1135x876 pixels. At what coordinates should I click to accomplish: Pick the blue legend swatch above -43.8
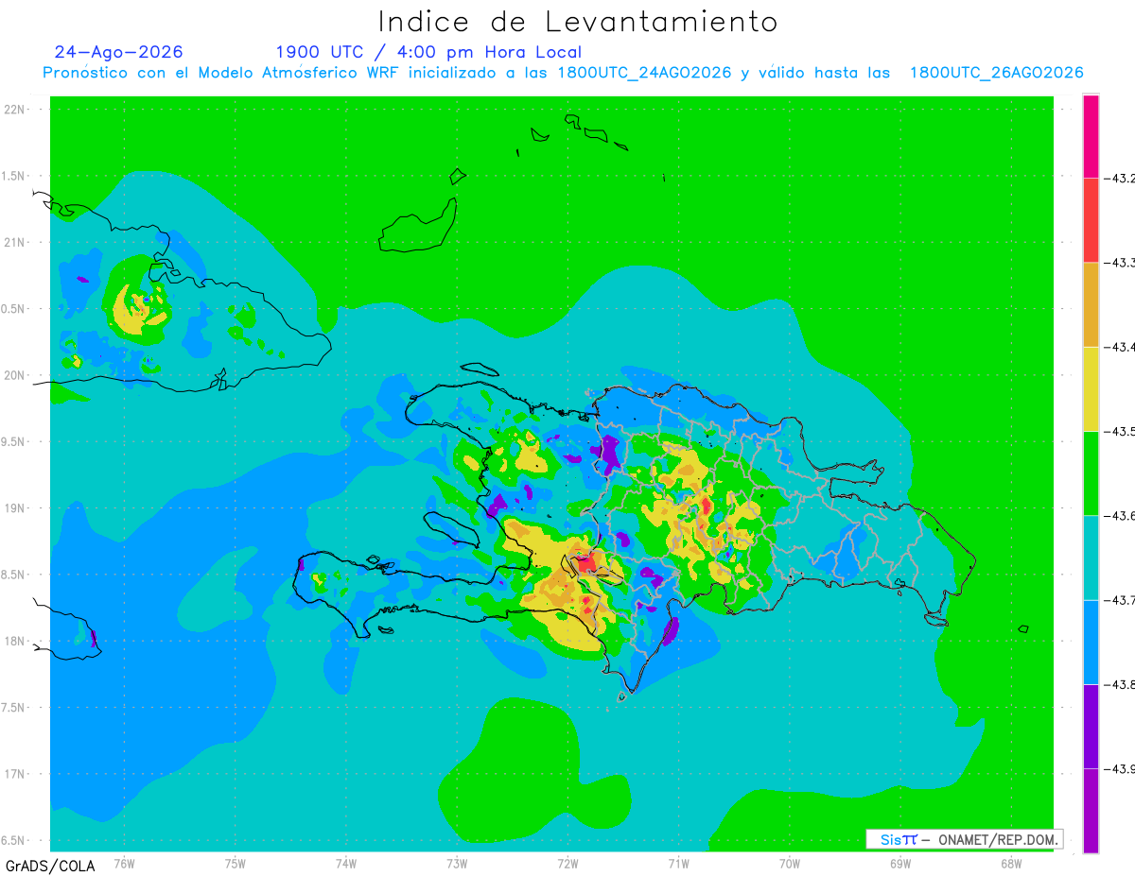click(1091, 642)
